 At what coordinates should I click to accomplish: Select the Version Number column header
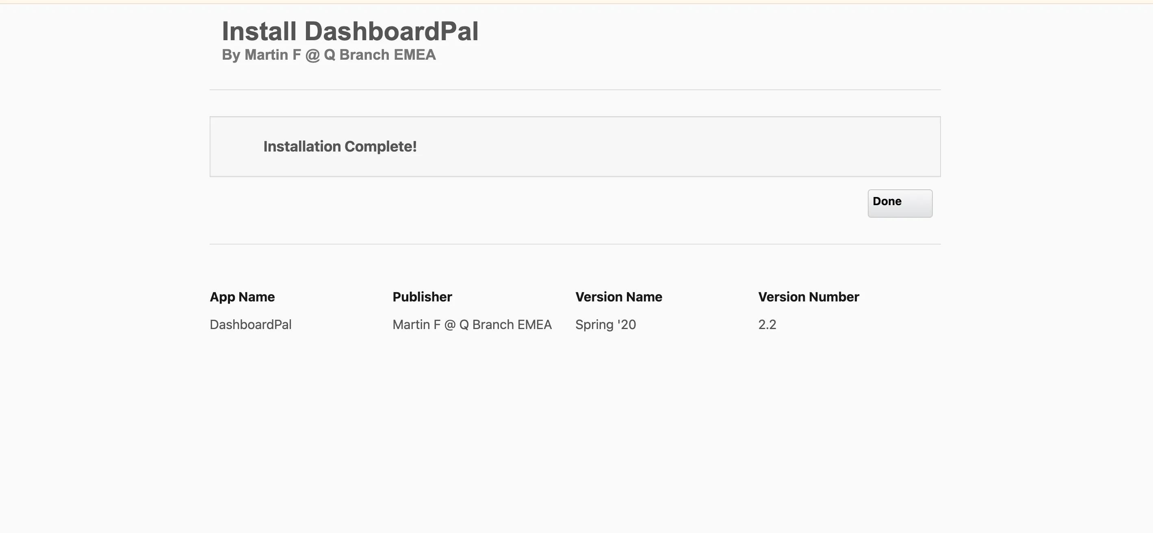click(808, 297)
